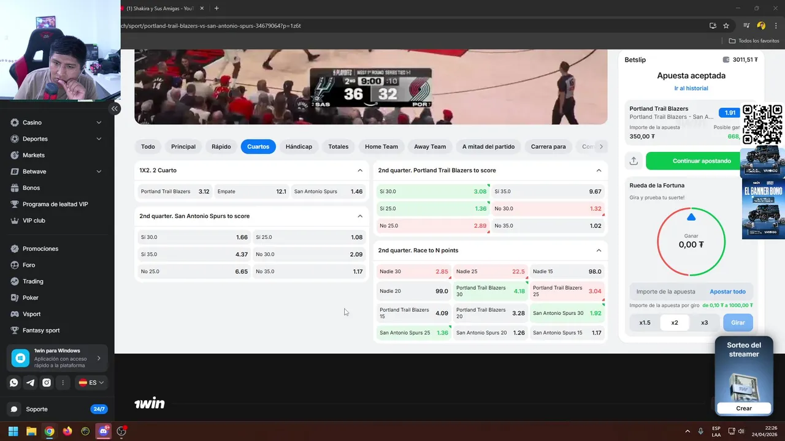
Task: Click Crear in Sorteo del streamer
Action: point(744,409)
